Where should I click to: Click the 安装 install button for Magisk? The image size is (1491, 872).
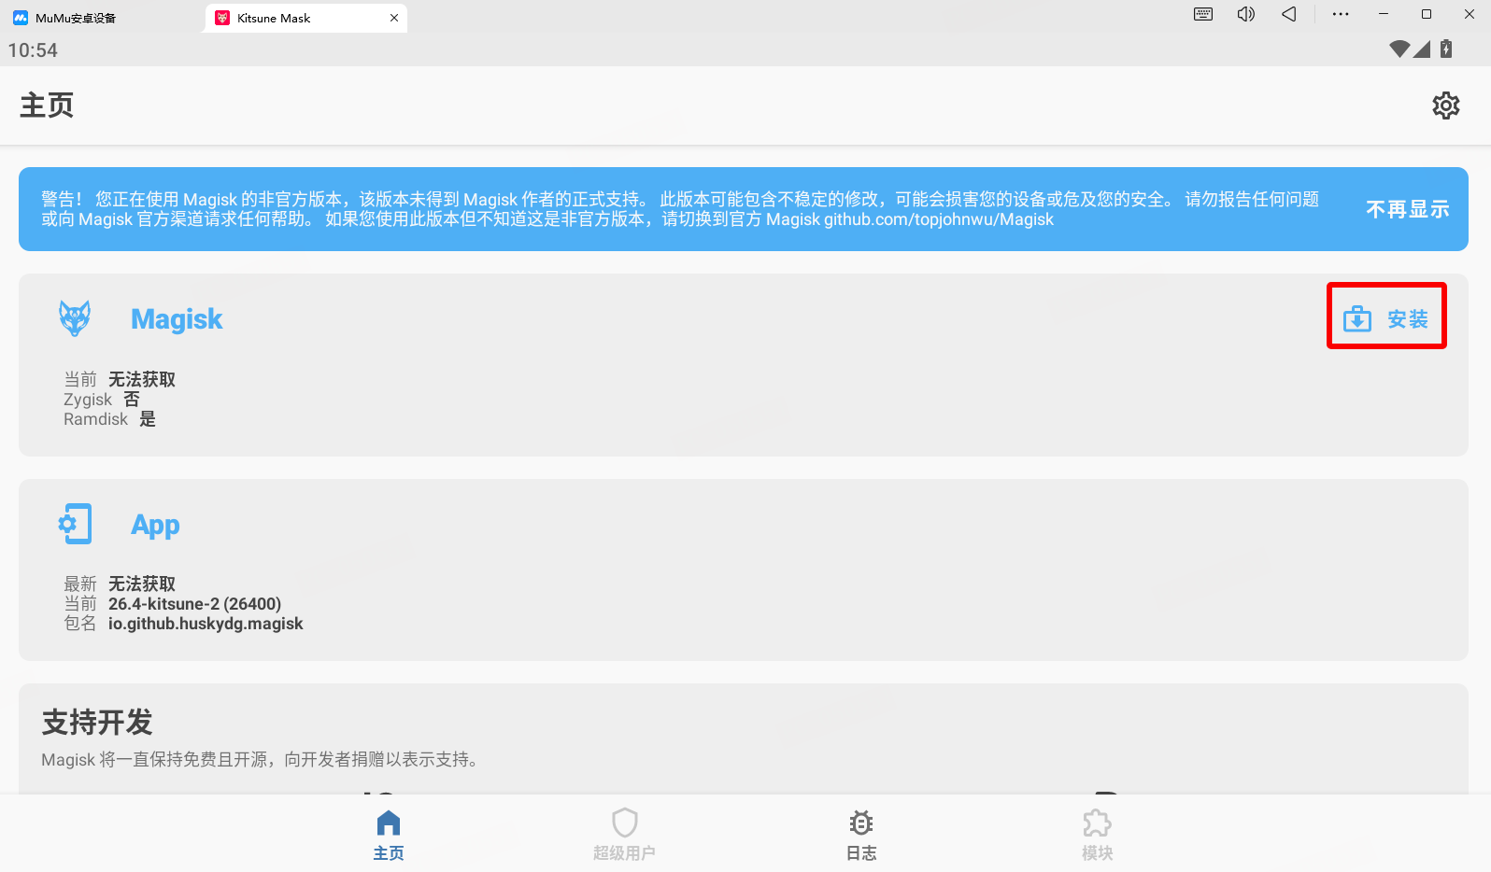tap(1386, 319)
